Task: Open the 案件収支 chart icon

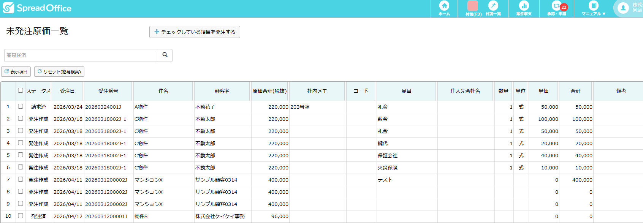Action: tap(524, 8)
